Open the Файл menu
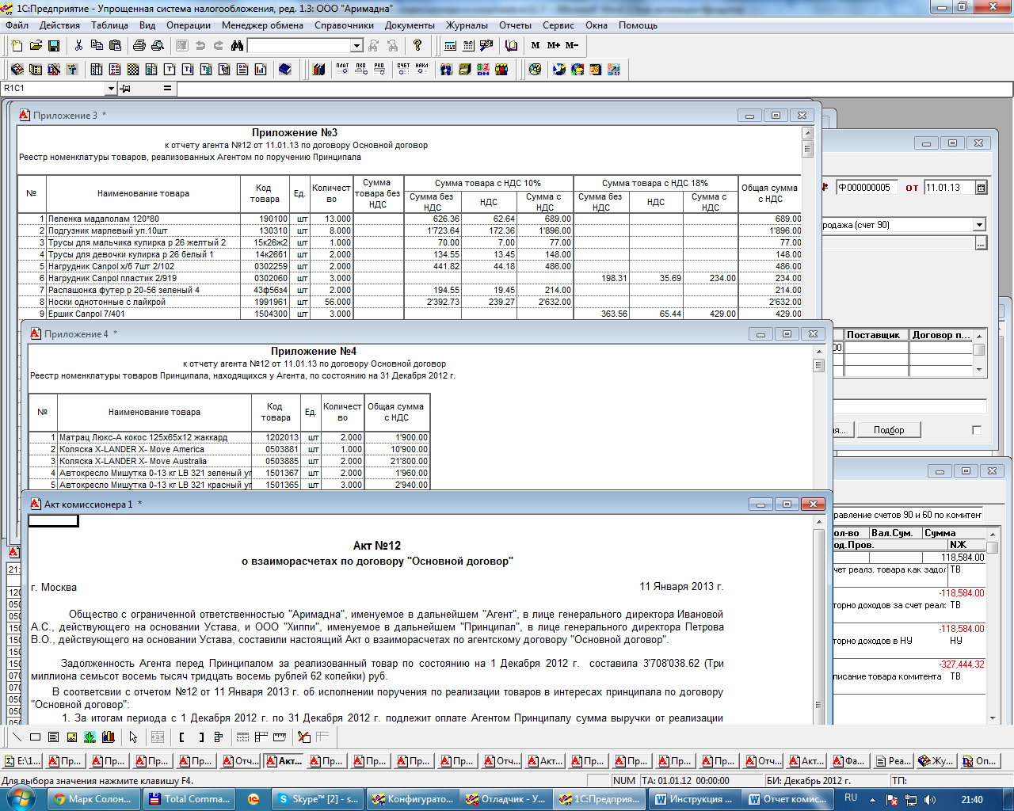The width and height of the screenshot is (1014, 811). pyautogui.click(x=17, y=25)
